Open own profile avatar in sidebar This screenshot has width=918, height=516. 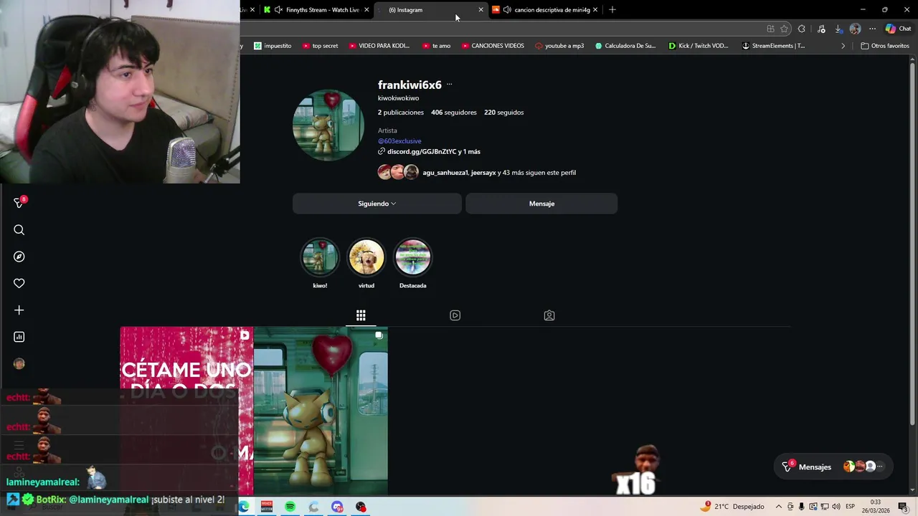[19, 363]
